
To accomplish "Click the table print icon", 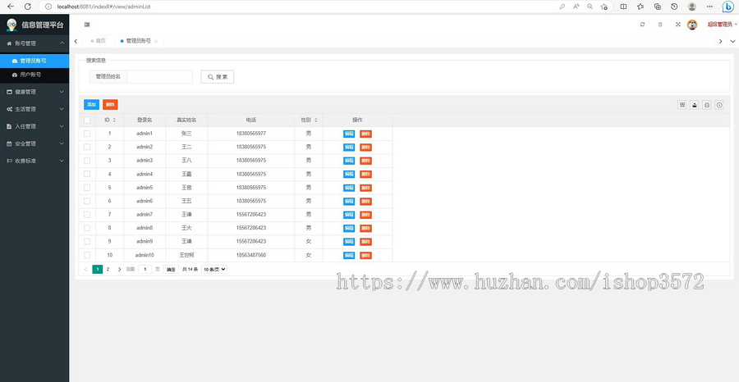I will (707, 105).
